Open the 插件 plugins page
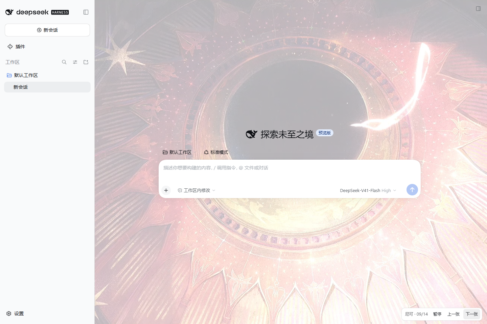Image resolution: width=487 pixels, height=324 pixels. (x=16, y=47)
